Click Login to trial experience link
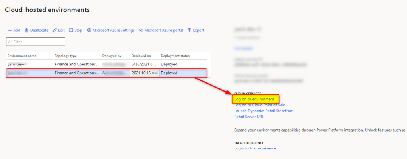This screenshot has width=407, height=159. click(x=255, y=148)
